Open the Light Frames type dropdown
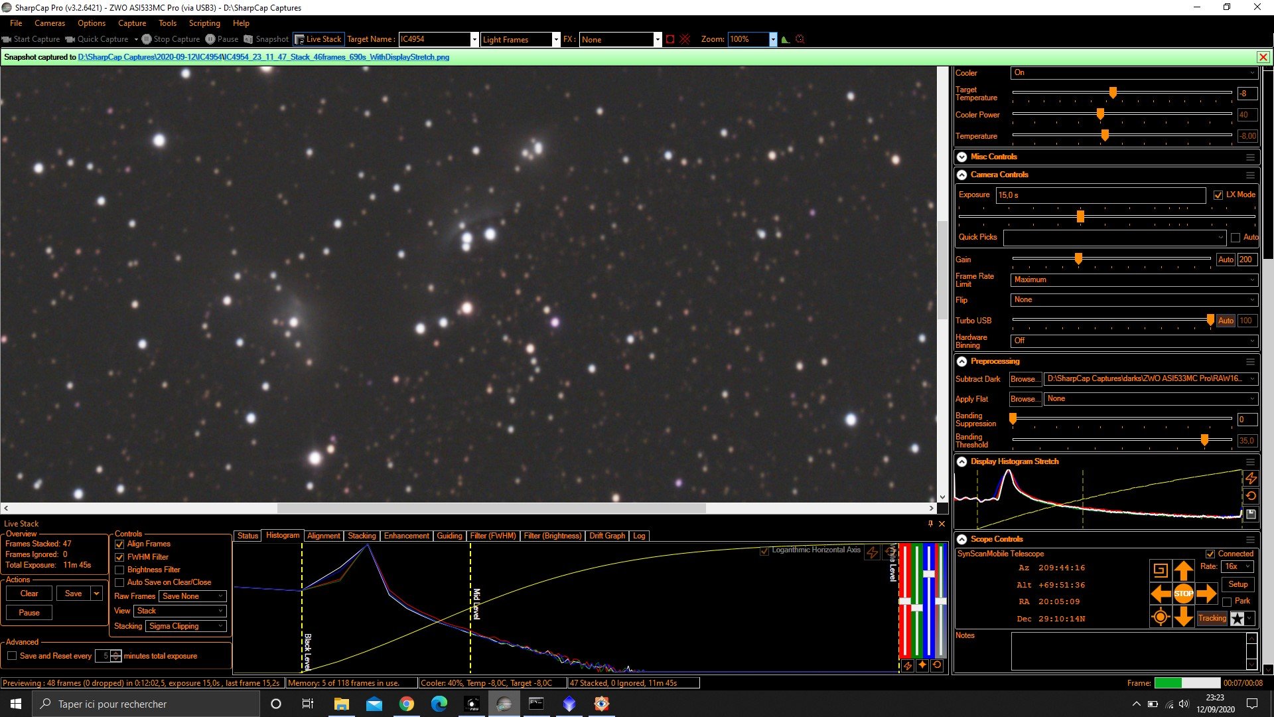Screen dimensions: 1274x717 coord(556,40)
